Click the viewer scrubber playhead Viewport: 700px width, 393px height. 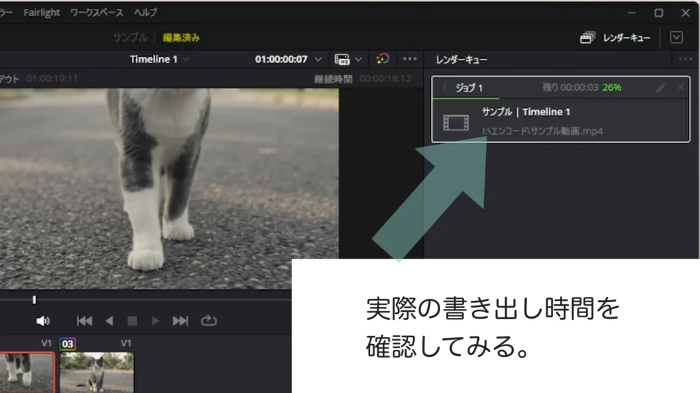click(34, 300)
